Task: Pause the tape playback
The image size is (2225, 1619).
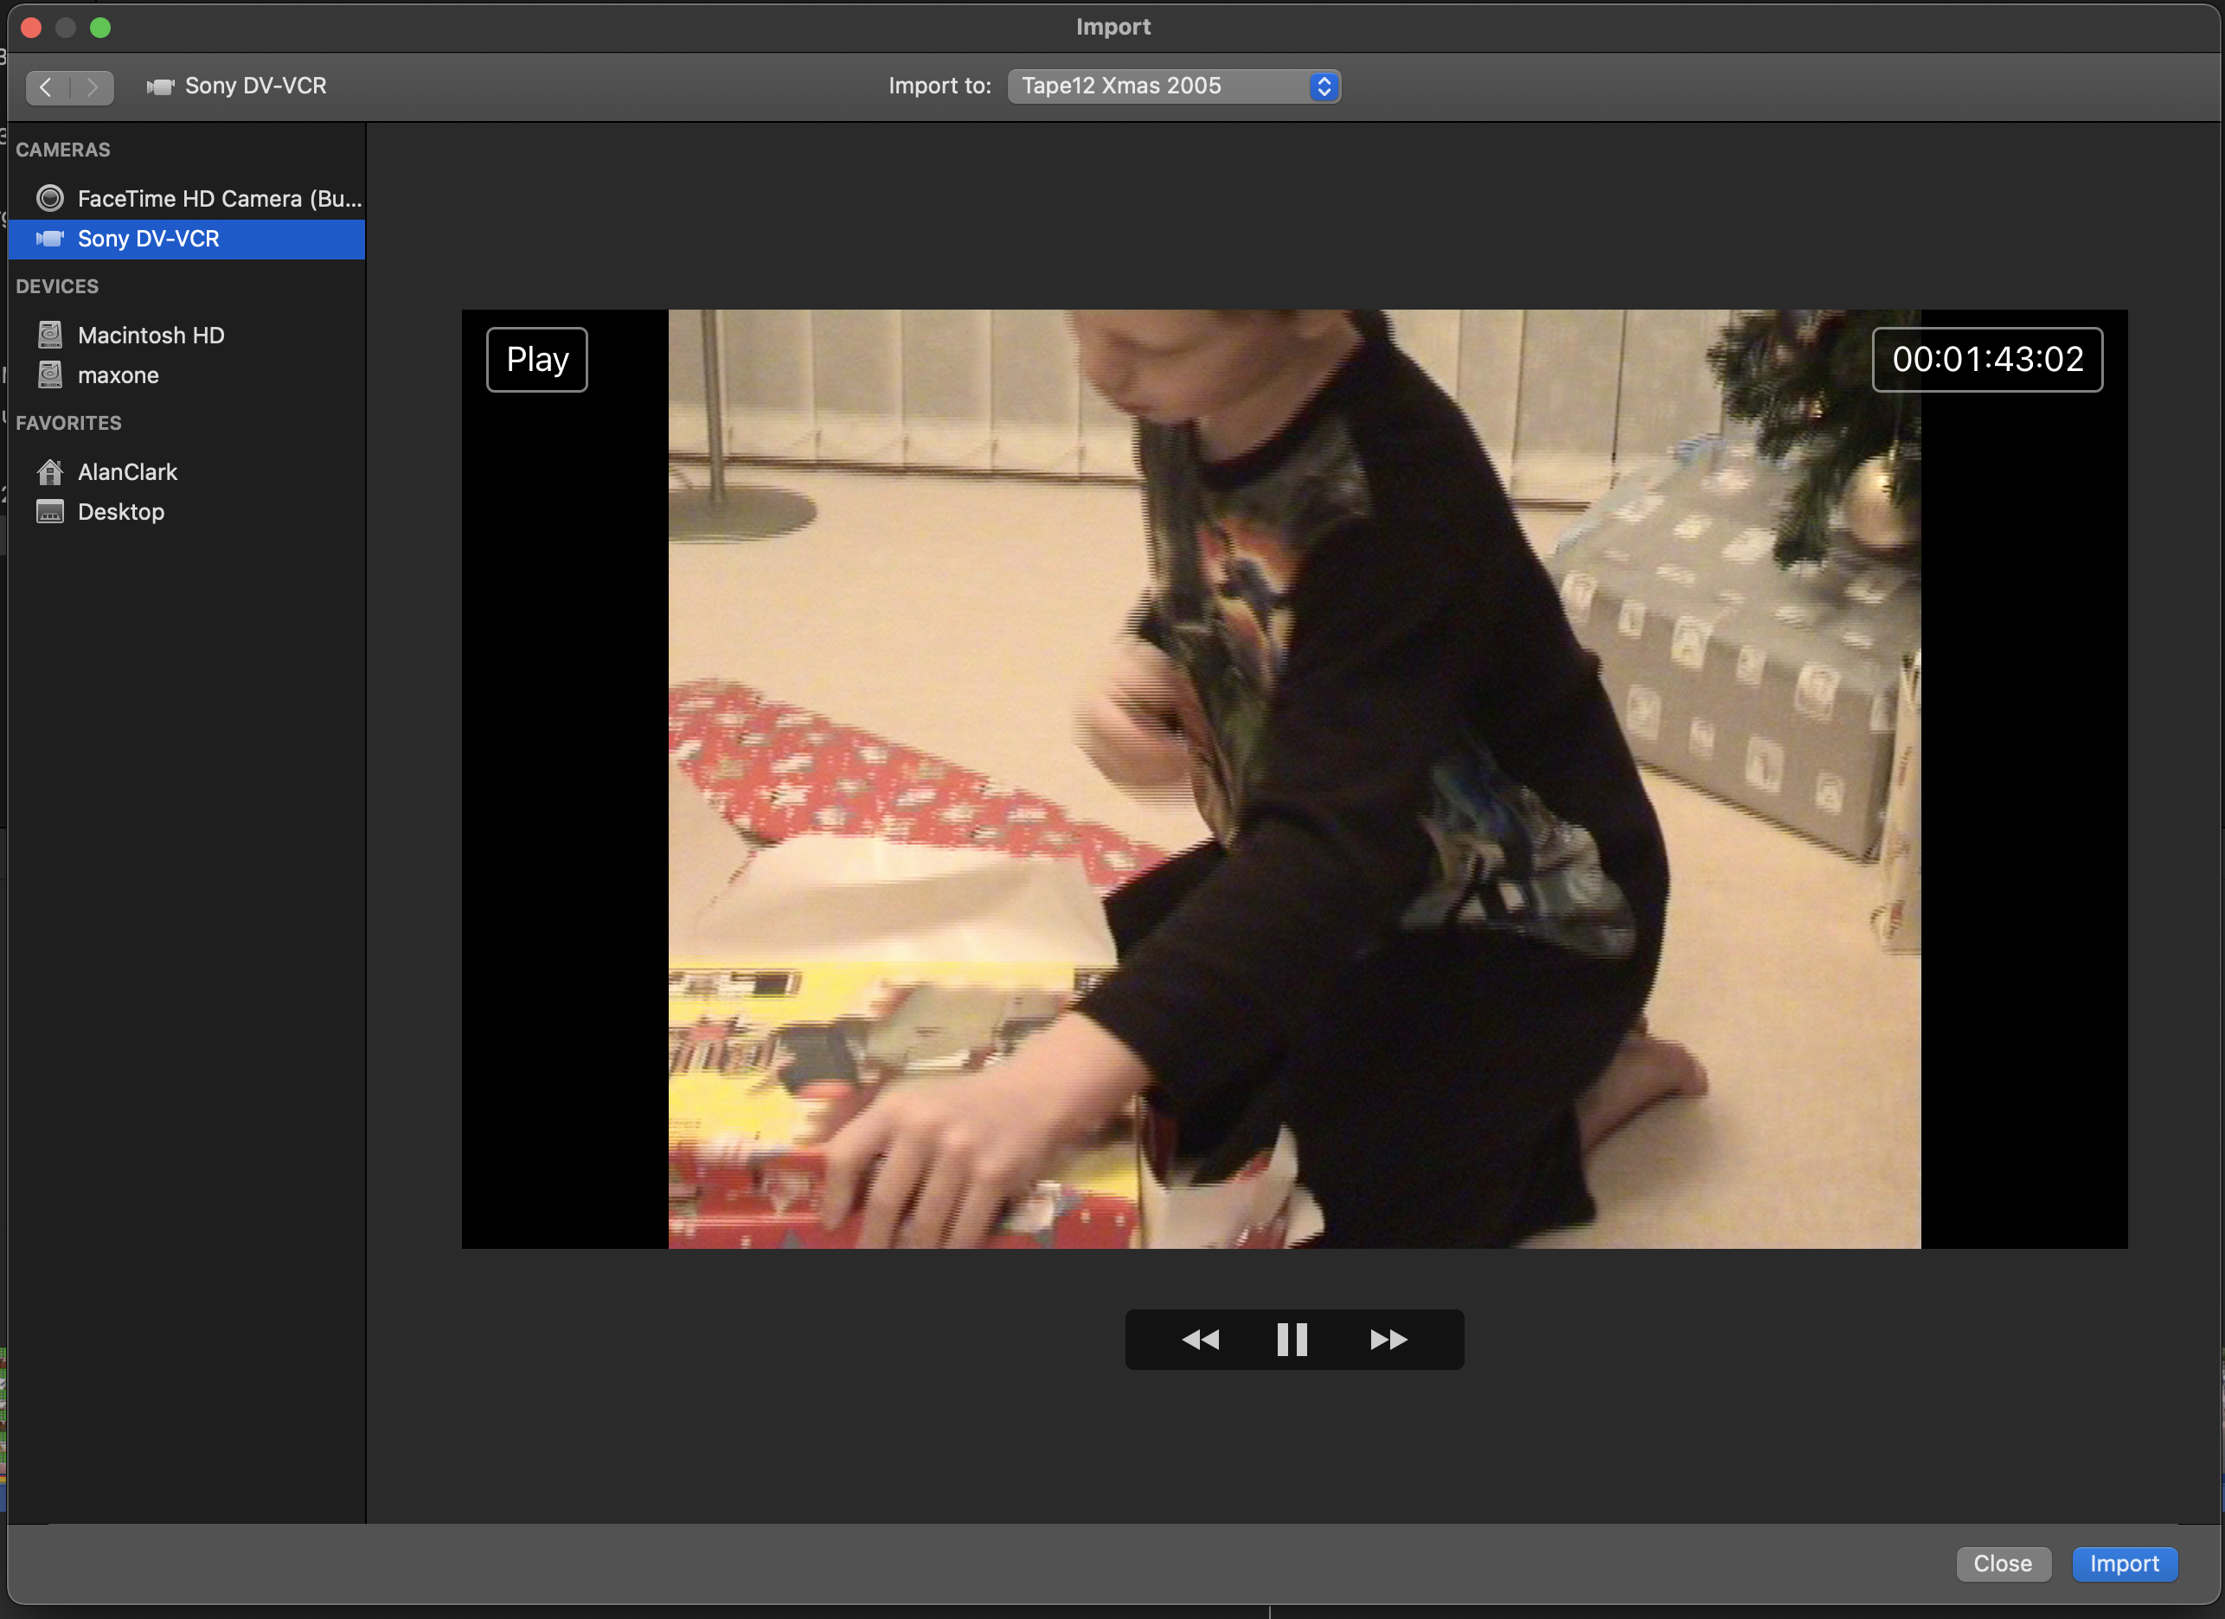Action: tap(1292, 1340)
